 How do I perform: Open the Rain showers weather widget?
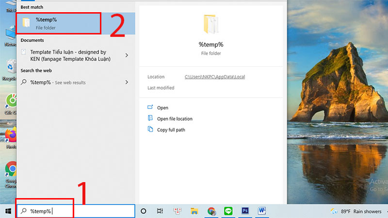[356, 211]
